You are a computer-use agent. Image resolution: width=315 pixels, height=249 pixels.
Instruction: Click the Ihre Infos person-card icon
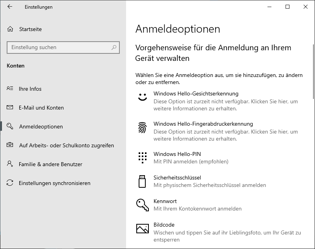10,88
